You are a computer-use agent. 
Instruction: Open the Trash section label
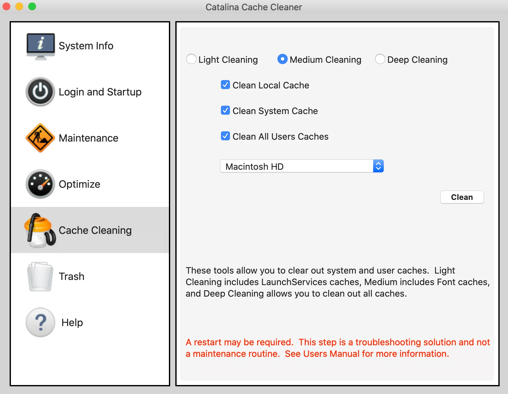(72, 276)
